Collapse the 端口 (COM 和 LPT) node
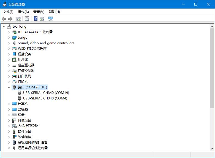 click(x=9, y=87)
